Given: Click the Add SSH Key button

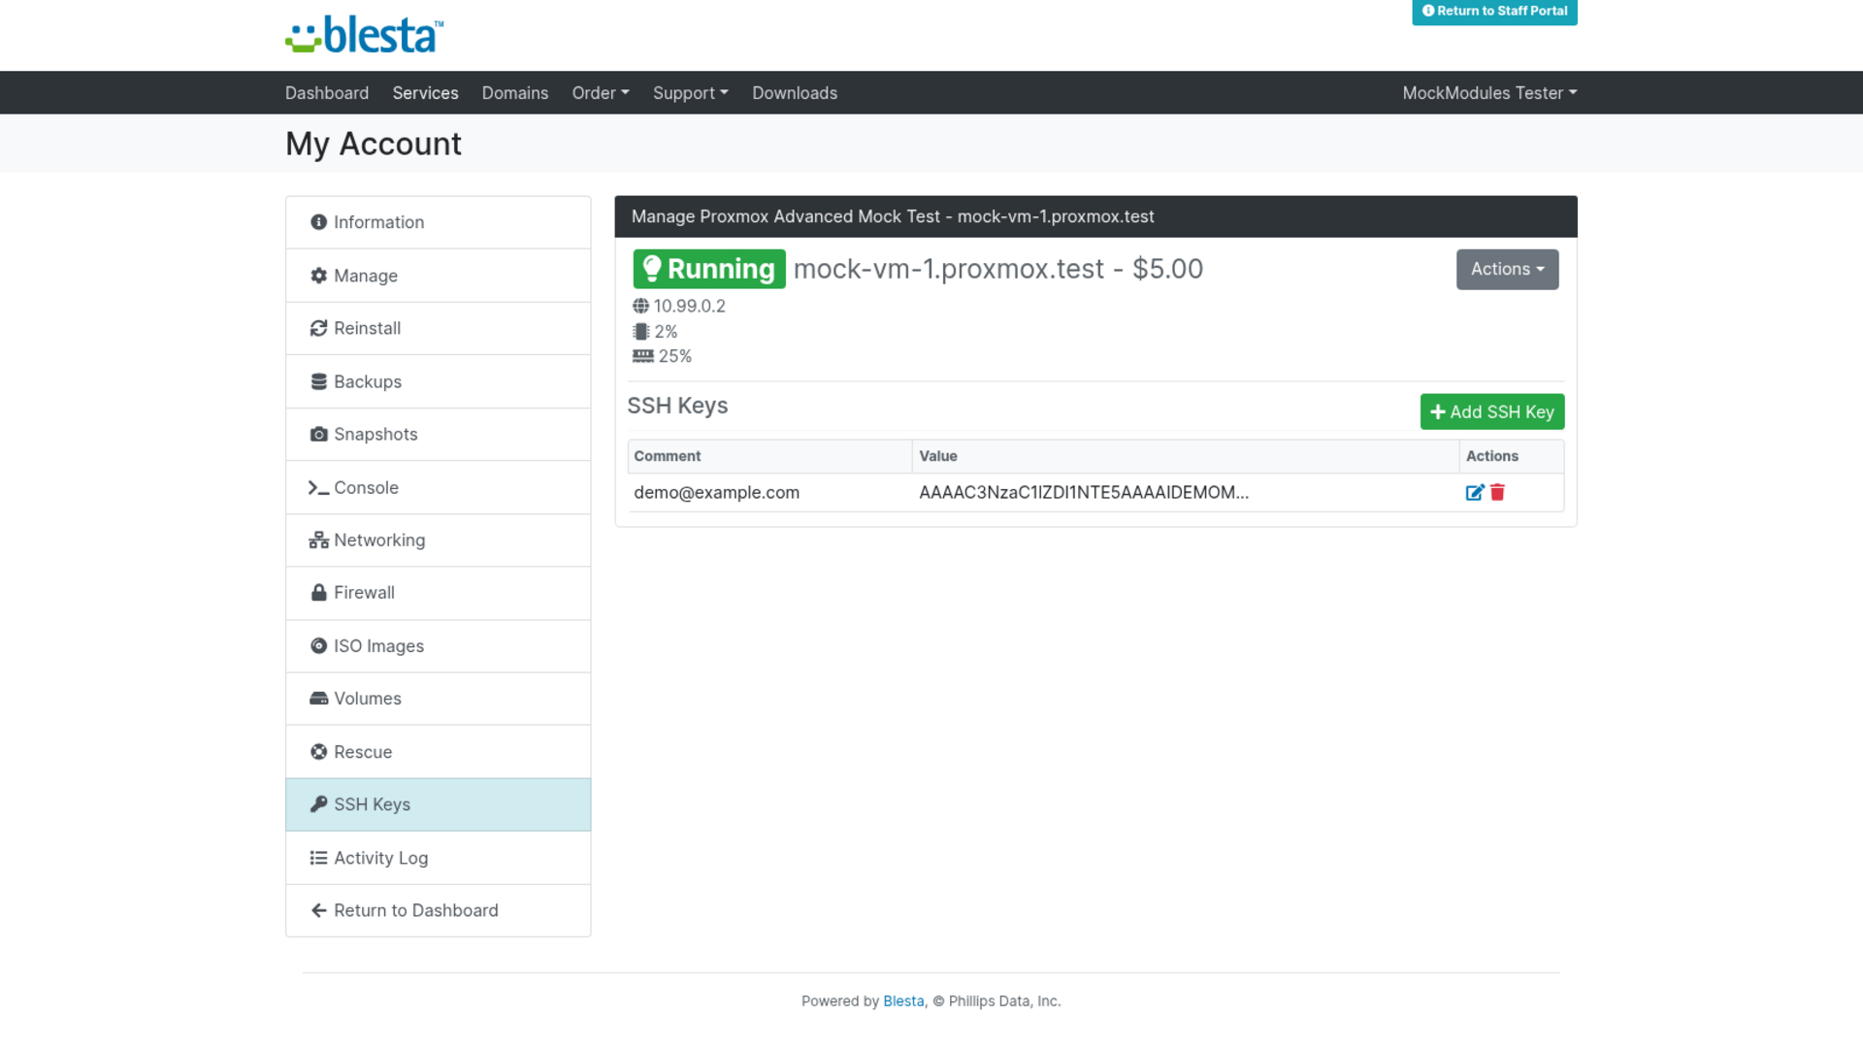Looking at the screenshot, I should 1491,412.
